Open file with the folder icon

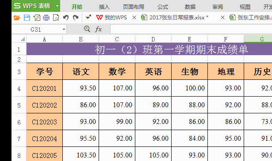click(x=17, y=18)
